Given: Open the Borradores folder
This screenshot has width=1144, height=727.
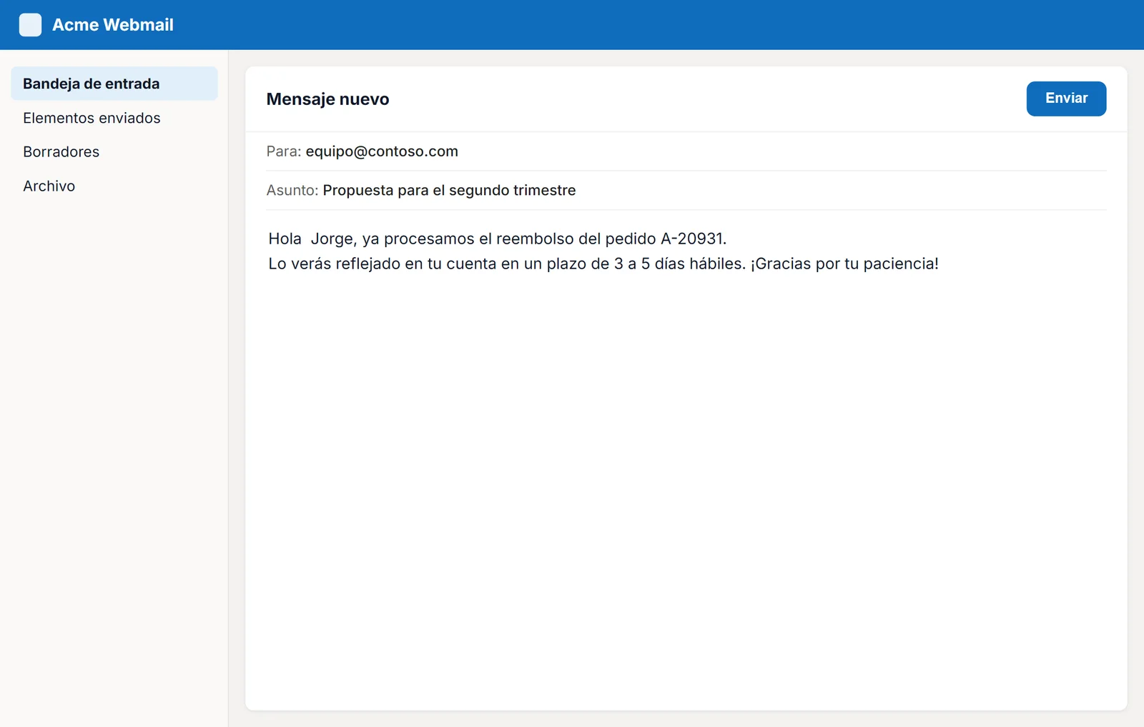Looking at the screenshot, I should click(114, 151).
